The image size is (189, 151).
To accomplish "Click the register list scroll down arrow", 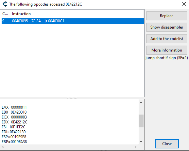I will 141,141.
